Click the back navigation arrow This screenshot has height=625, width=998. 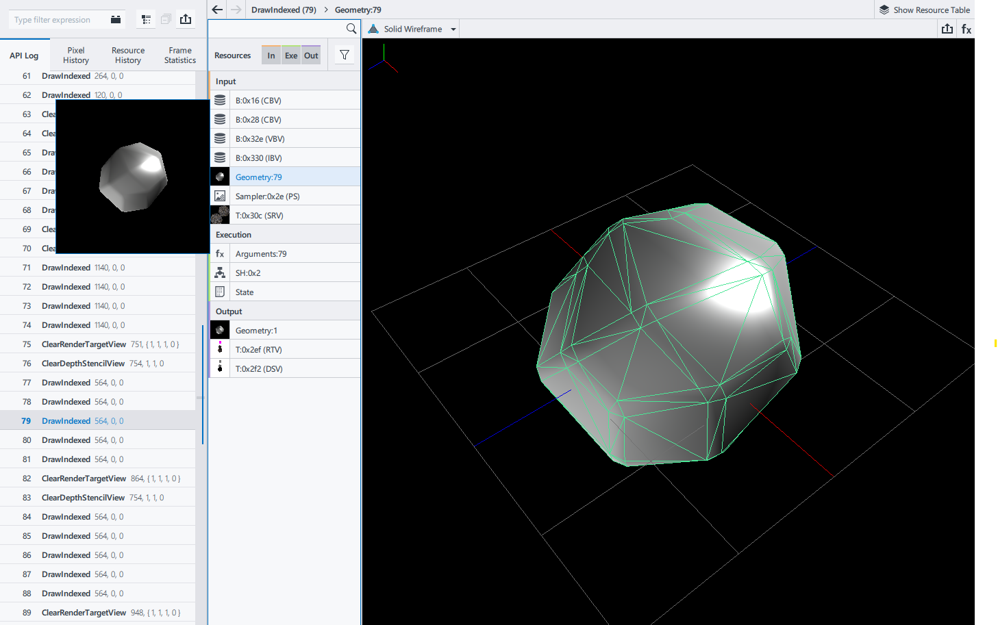point(217,10)
